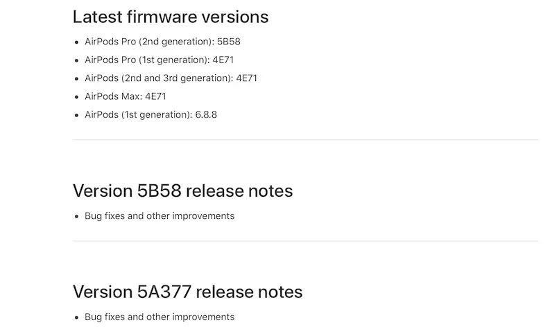
Task: Click the 6.8.8 firmware version number
Action: coord(206,114)
